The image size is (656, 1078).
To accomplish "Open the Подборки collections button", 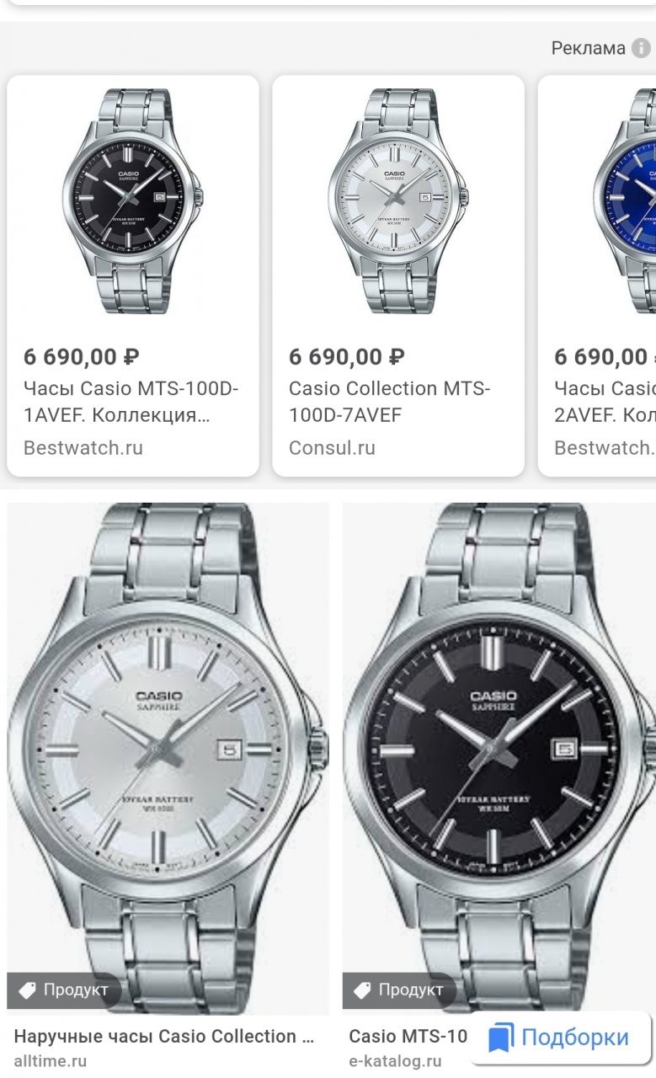I will [x=560, y=1038].
